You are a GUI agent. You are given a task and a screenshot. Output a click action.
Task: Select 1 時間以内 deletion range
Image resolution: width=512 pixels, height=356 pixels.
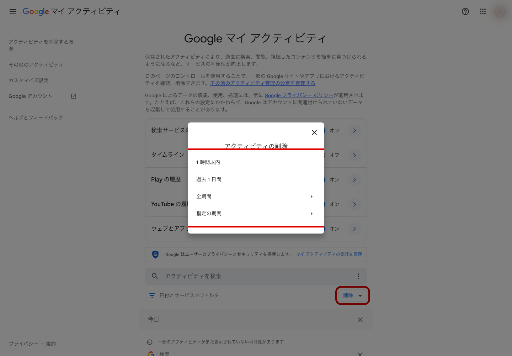click(x=256, y=162)
